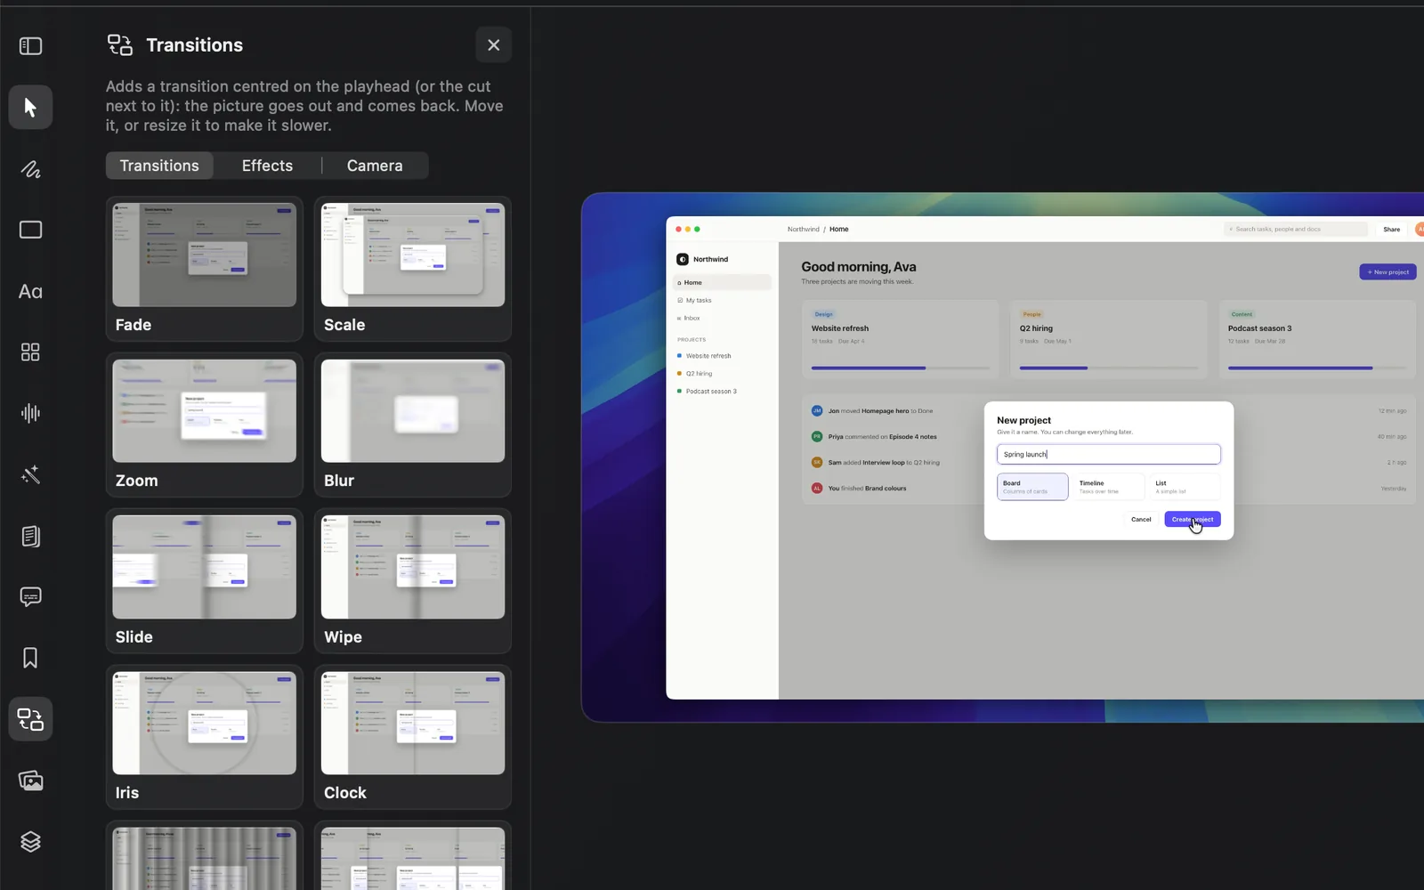Select the pointer cursor tool

(x=30, y=107)
